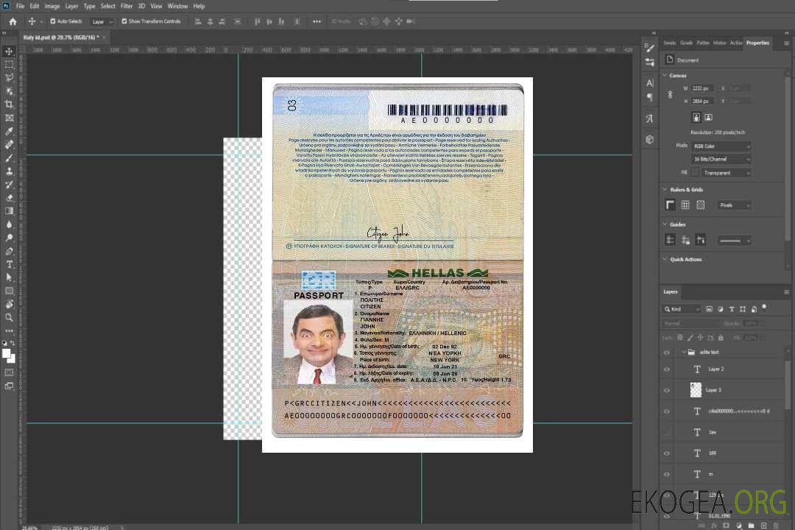This screenshot has height=530, width=795.
Task: Open the Pixels ruler units dropdown
Action: 735,205
